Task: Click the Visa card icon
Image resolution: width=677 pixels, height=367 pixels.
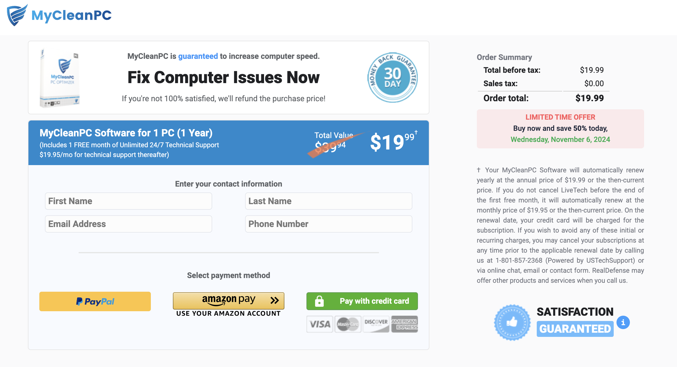Action: (320, 324)
